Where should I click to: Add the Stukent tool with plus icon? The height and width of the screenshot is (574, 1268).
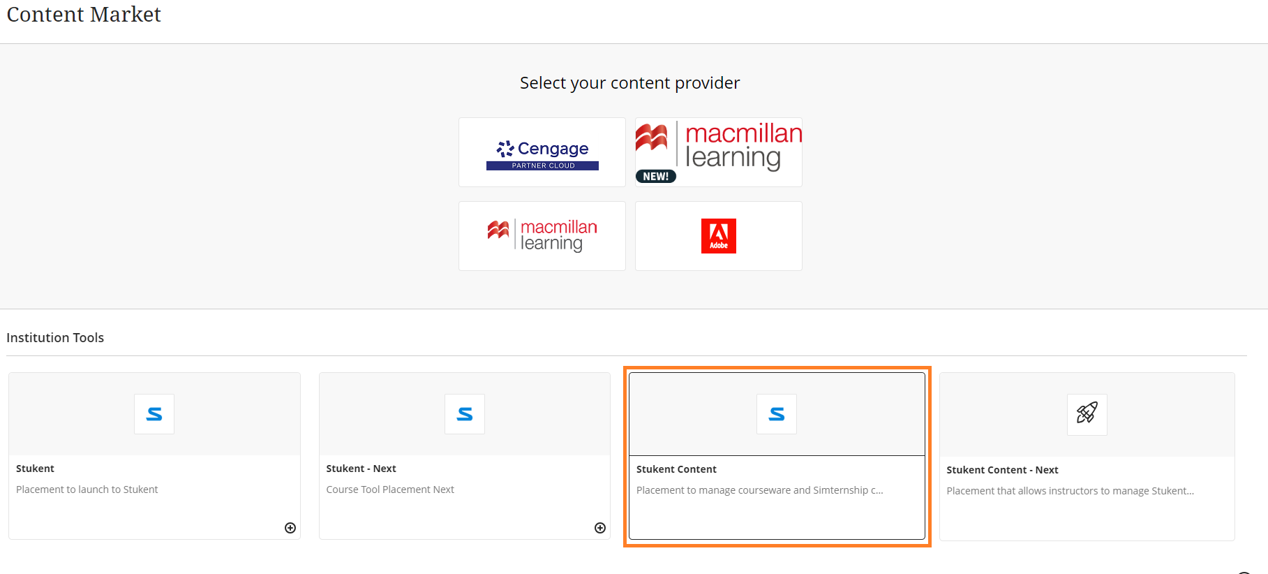pyautogui.click(x=290, y=528)
